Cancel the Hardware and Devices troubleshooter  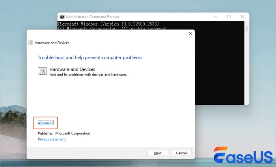coord(181,153)
